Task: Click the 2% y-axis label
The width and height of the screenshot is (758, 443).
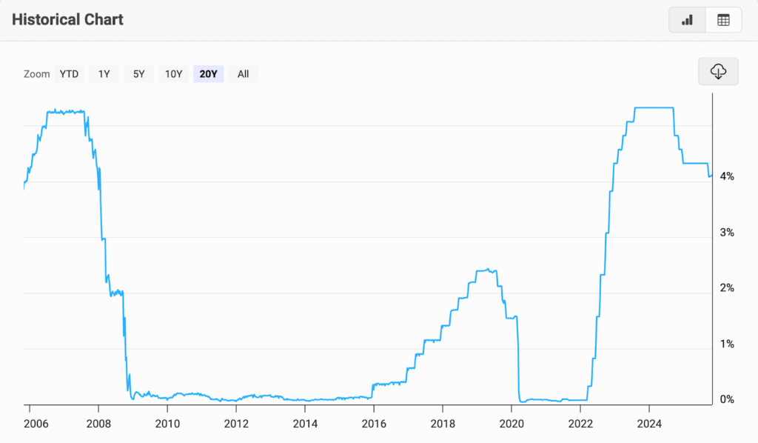Action: coord(726,288)
